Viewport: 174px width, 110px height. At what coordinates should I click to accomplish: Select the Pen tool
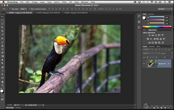[x=2, y=67]
